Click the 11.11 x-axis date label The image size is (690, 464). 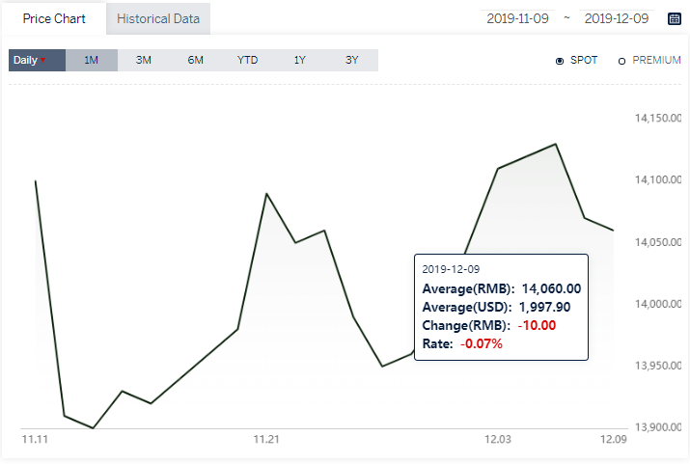point(35,439)
